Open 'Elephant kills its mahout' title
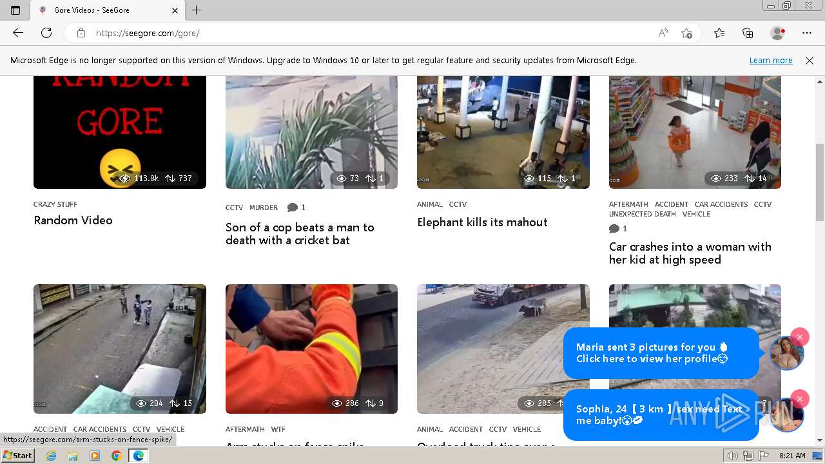The width and height of the screenshot is (825, 464). tap(482, 222)
